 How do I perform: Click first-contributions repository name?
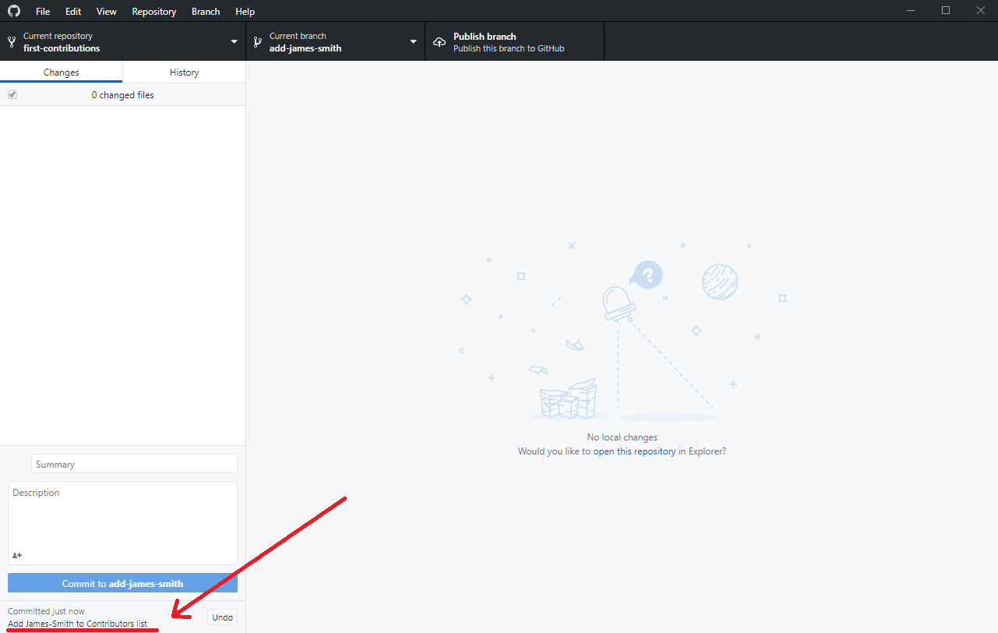point(62,48)
